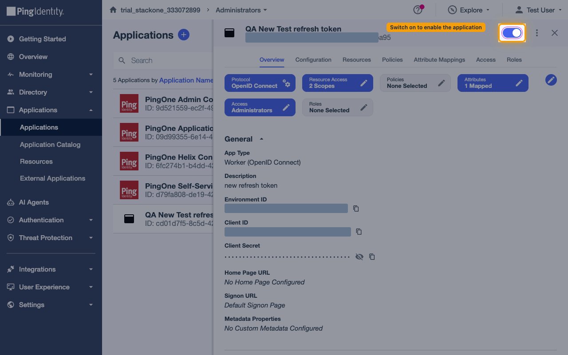Click the Application Name sort link
568x355 pixels.
pos(186,80)
